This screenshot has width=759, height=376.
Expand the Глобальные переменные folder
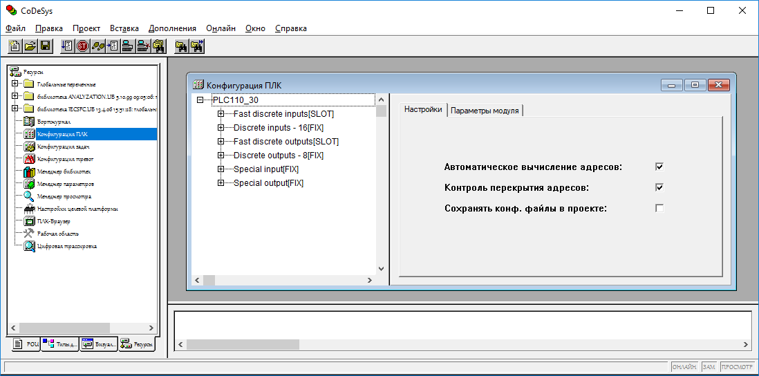click(15, 84)
